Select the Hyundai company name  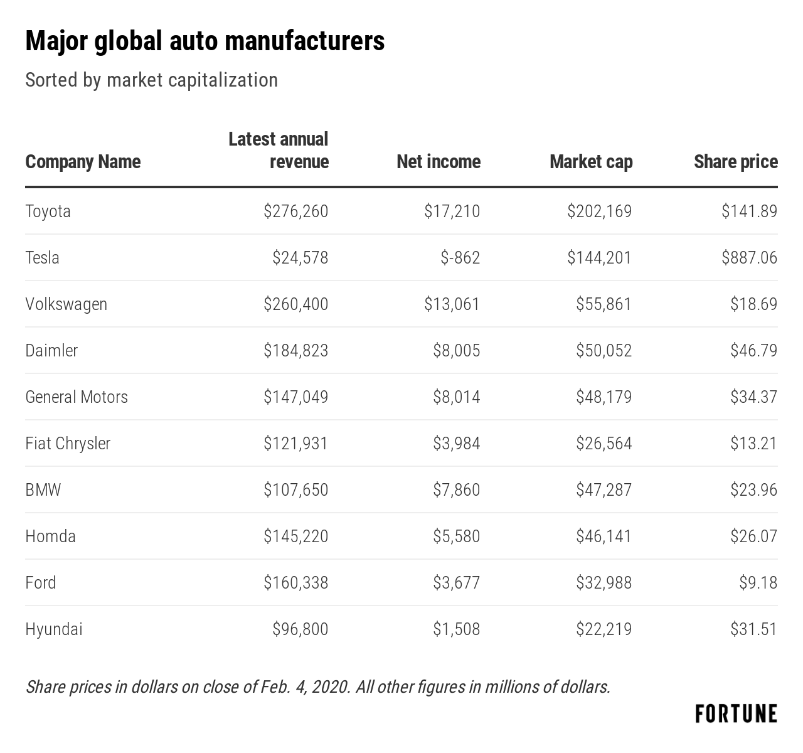click(54, 629)
